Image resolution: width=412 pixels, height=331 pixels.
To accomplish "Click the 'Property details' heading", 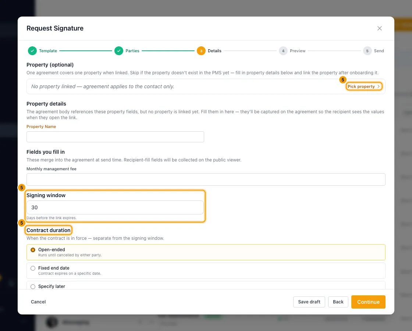I will pyautogui.click(x=46, y=104).
